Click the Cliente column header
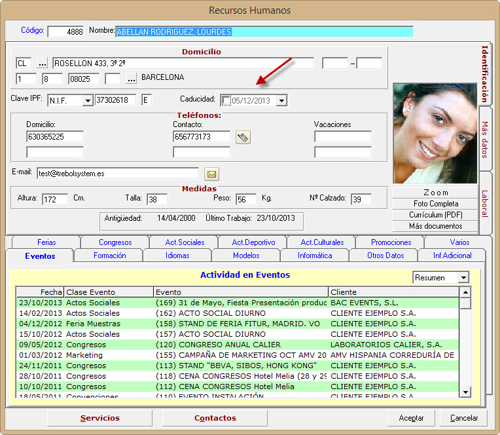 [x=393, y=292]
